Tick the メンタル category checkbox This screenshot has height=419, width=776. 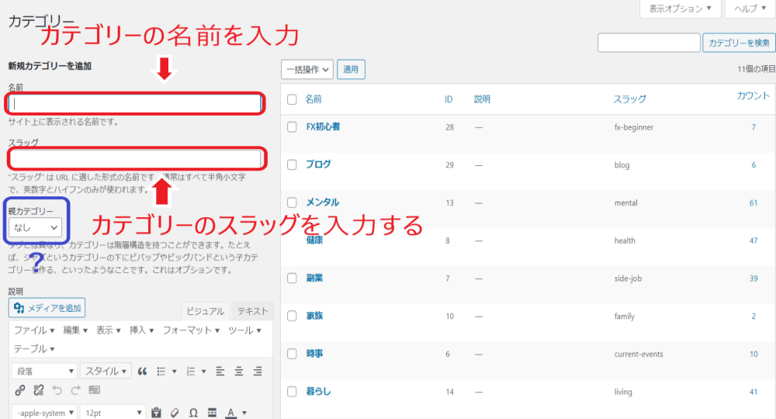[x=292, y=203]
